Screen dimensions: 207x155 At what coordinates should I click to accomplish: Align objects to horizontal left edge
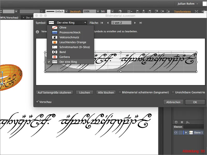[x=138, y=11]
